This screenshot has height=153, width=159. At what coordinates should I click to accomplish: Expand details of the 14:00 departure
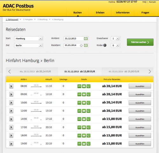click(x=11, y=119)
